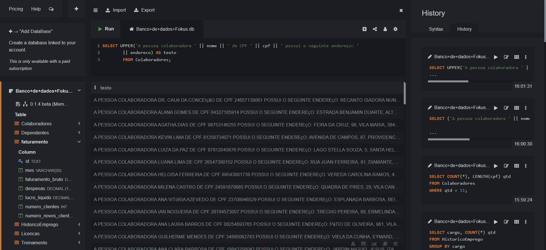Select the result row for KEVIN LIMA
Image resolution: width=546 pixels, height=250 pixels.
coord(247,137)
